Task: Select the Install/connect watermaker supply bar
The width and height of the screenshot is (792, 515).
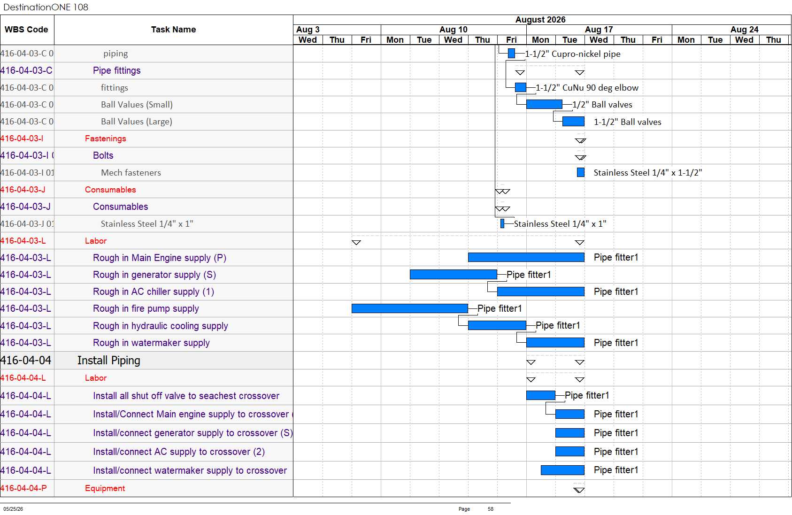Action: click(562, 470)
